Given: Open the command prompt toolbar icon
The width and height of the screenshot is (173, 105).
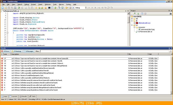Looking at the screenshot, I should (x=49, y=8).
